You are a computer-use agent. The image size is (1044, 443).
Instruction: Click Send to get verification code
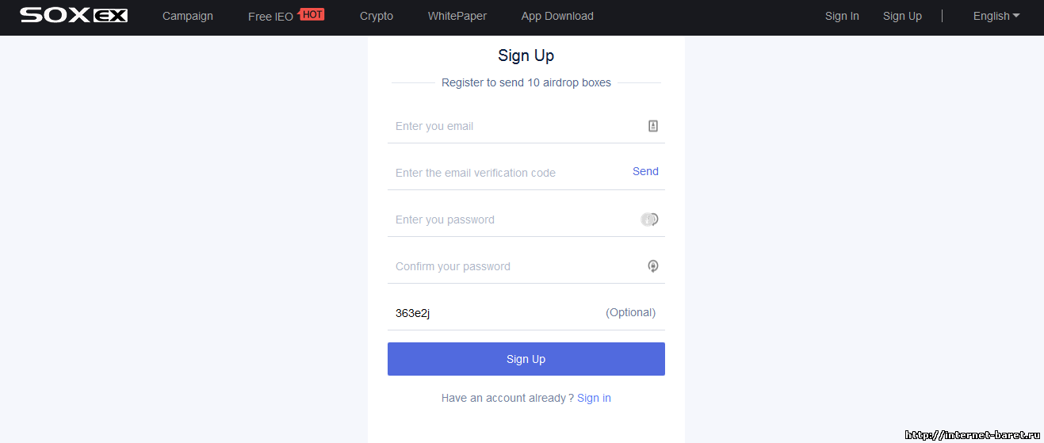645,171
